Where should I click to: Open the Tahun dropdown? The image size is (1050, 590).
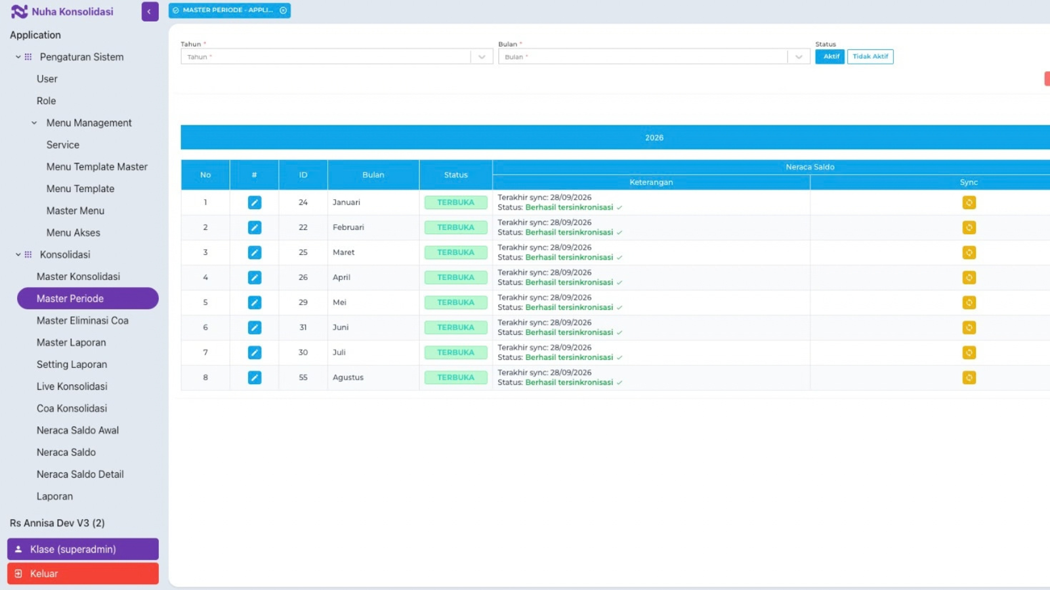pyautogui.click(x=337, y=57)
